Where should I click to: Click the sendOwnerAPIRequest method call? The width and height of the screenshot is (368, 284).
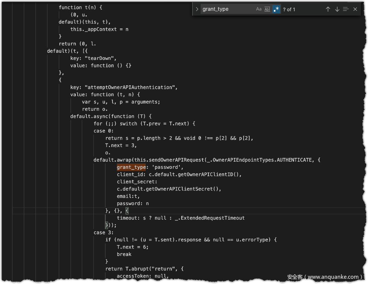click(176, 160)
